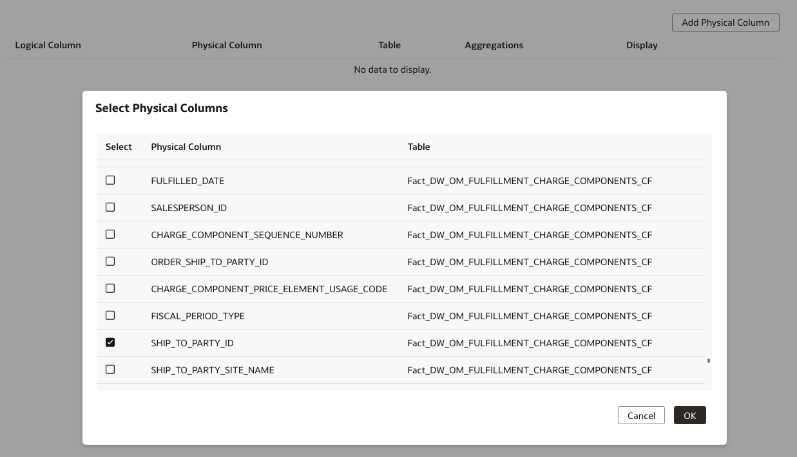Enable CHARGE_COMPONENT_PRICE_ELEMENT_USAGE_CODE selection

(x=110, y=288)
